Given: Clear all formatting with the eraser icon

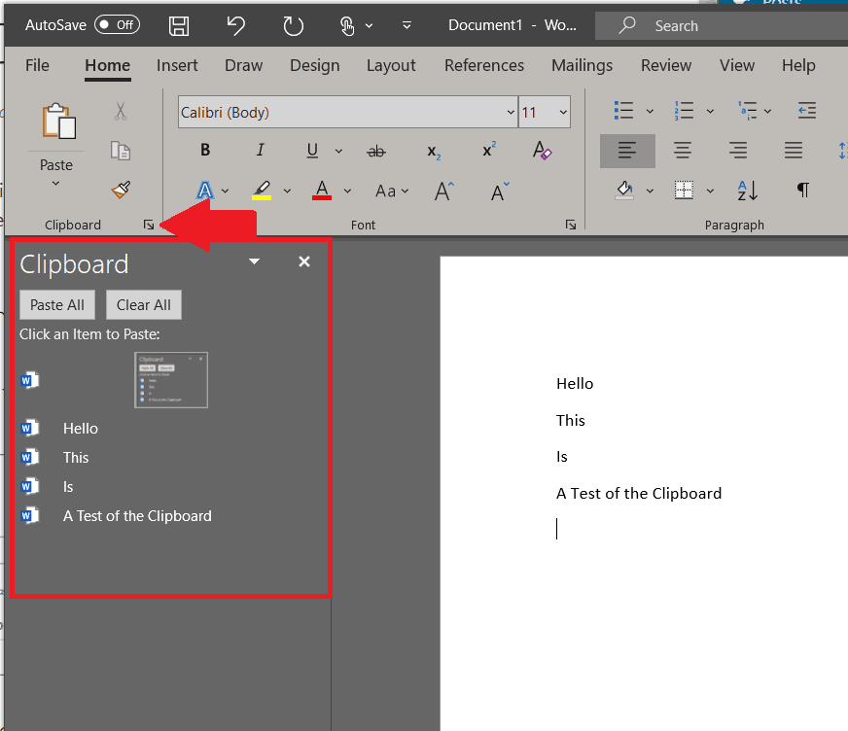Looking at the screenshot, I should [x=542, y=151].
